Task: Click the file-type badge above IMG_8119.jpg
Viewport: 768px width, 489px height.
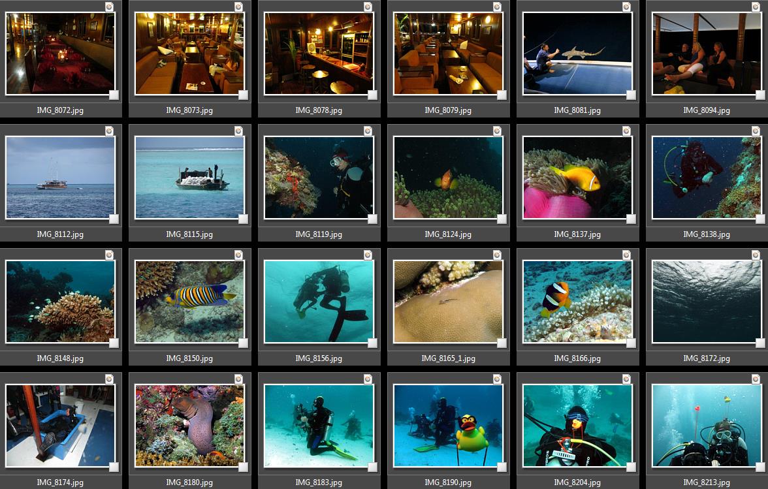Action: (368, 131)
